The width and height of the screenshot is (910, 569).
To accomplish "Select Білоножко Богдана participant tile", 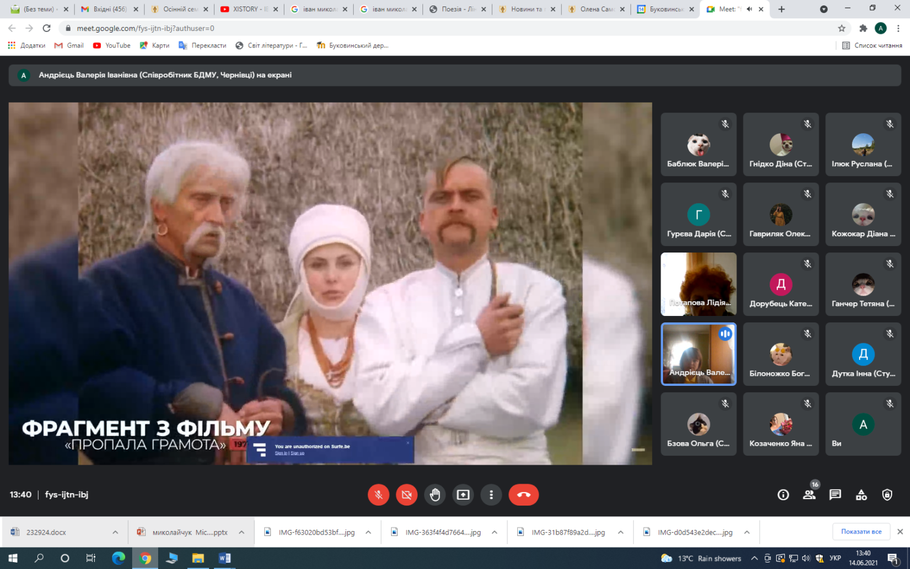I will click(x=781, y=354).
